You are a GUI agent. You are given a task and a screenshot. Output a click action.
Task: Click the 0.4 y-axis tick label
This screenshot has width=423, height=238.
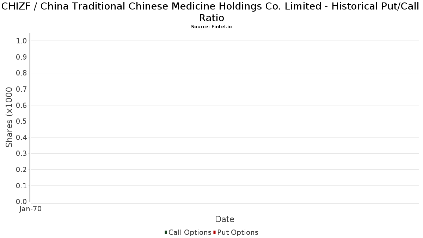coord(22,138)
